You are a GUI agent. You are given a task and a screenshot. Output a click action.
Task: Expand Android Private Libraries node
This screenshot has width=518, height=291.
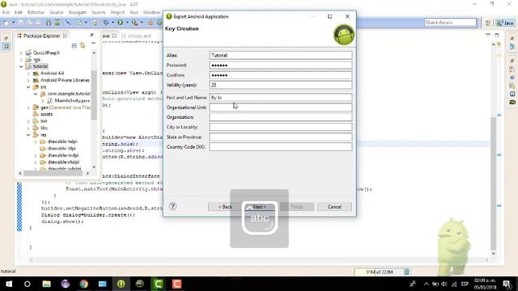(x=28, y=80)
